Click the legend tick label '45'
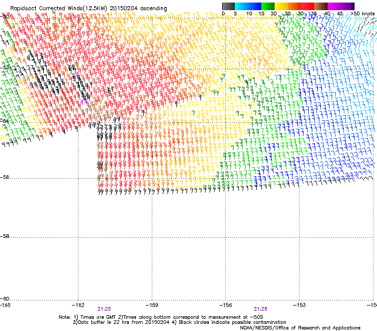The image size is (377, 331). click(x=340, y=14)
